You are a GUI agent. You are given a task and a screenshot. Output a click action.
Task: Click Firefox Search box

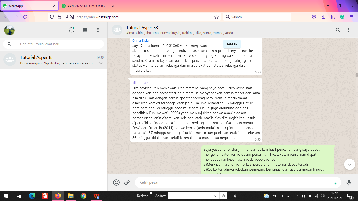click(257, 17)
